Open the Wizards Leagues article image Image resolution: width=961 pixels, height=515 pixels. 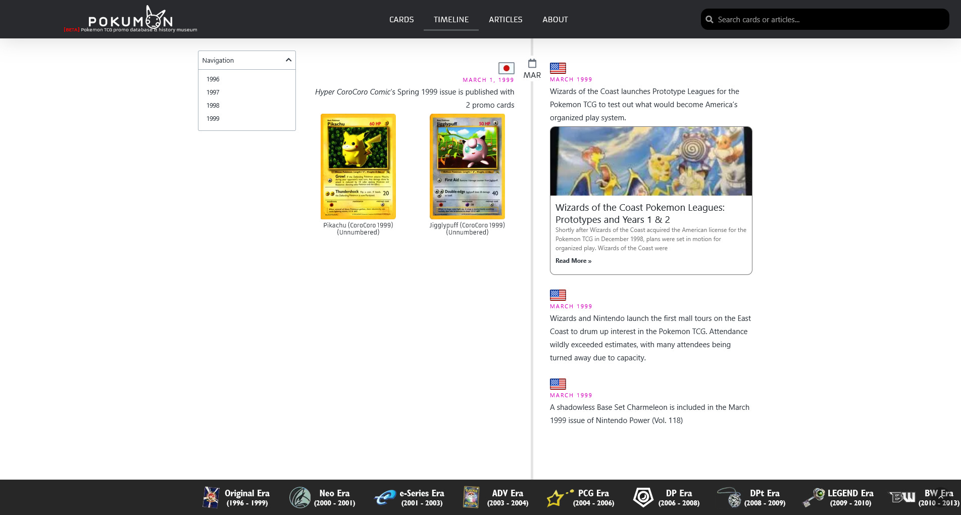click(x=651, y=161)
